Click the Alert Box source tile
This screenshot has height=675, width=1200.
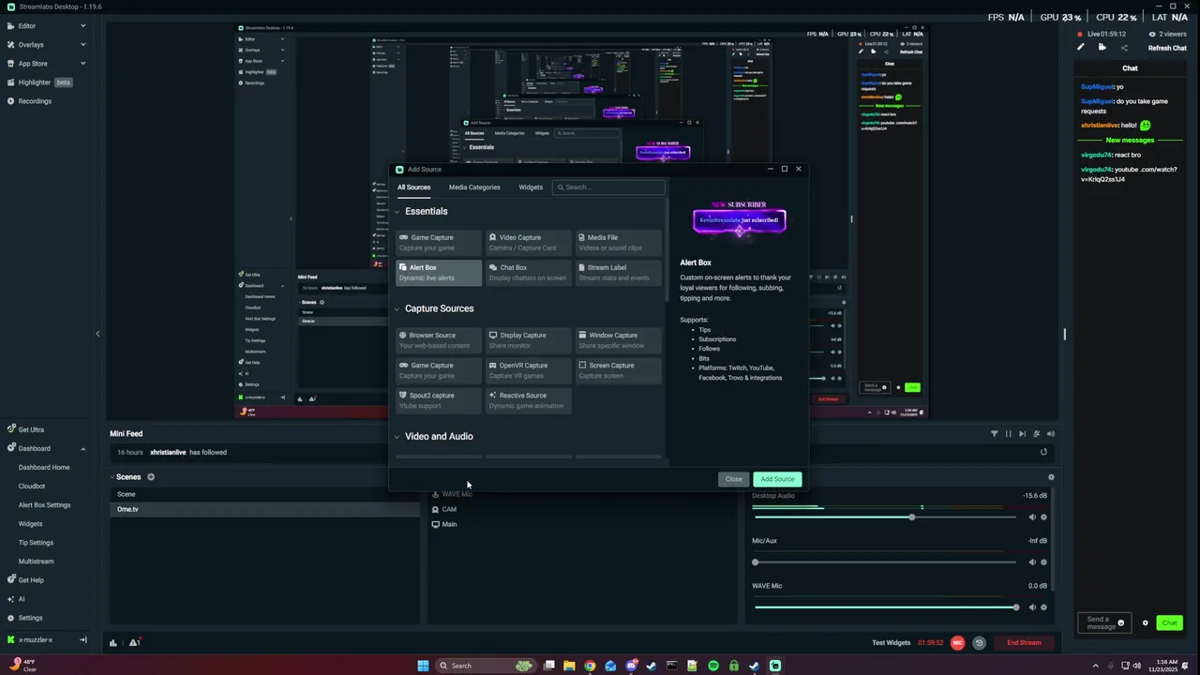(x=438, y=272)
